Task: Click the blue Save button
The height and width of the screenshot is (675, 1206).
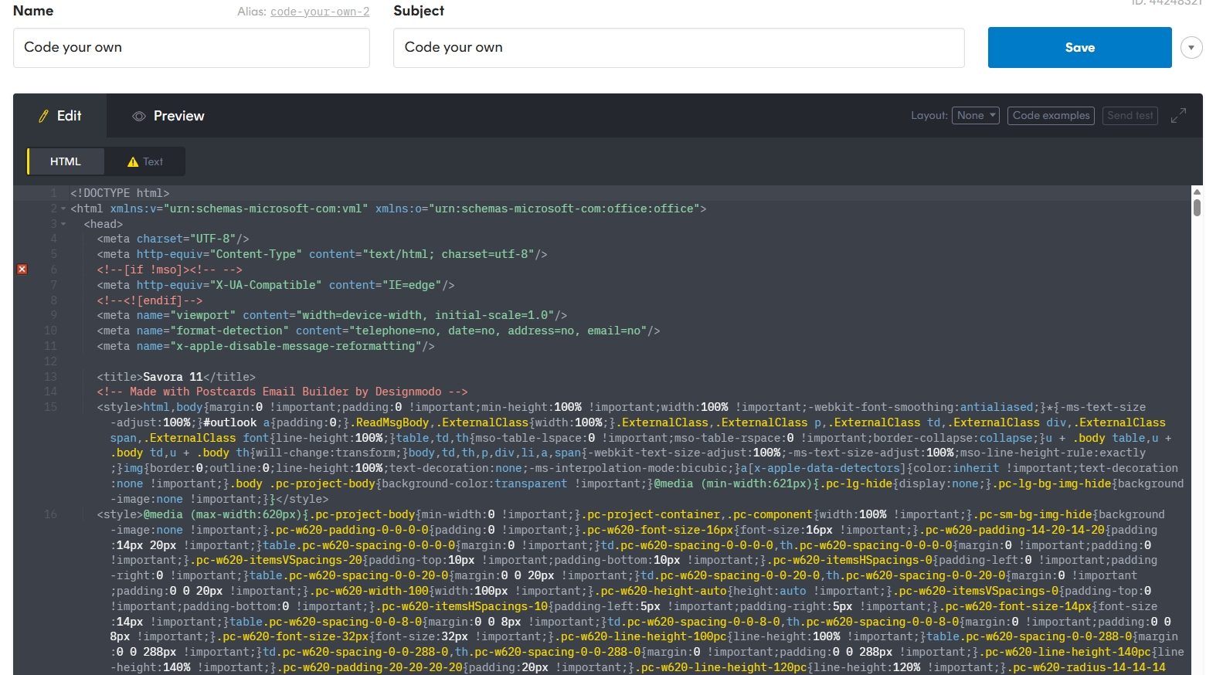Action: pyautogui.click(x=1079, y=48)
